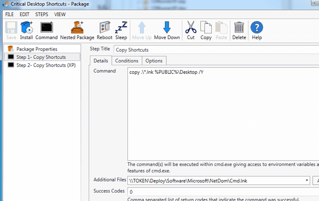
Task: Select Step 1- Copy Shortcuts in tree
Action: click(x=42, y=57)
